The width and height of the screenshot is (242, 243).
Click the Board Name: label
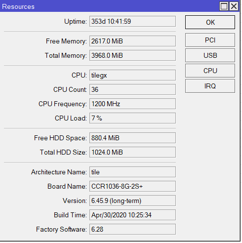(x=67, y=186)
